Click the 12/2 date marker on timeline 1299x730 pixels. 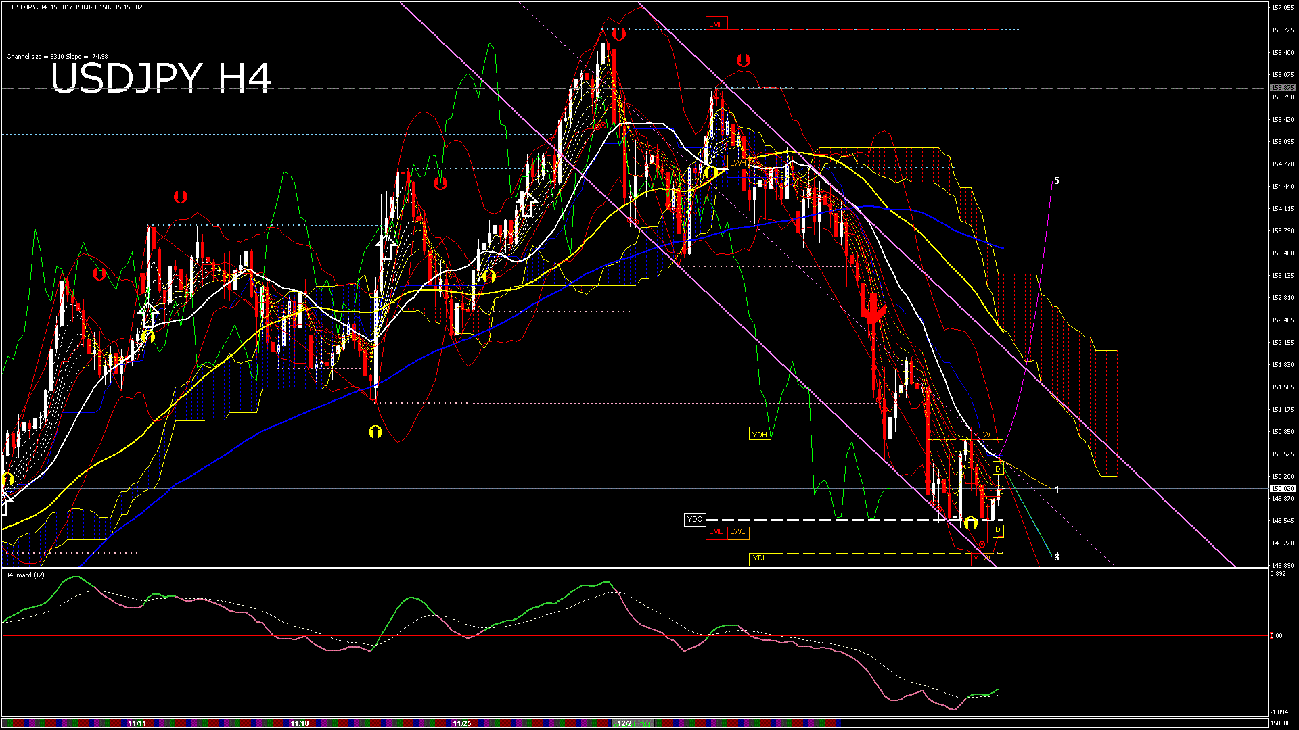624,723
